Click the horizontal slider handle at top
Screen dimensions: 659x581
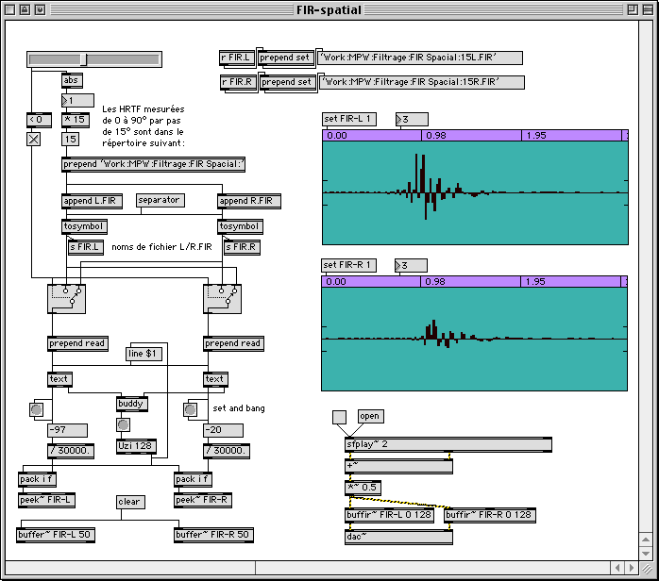84,59
